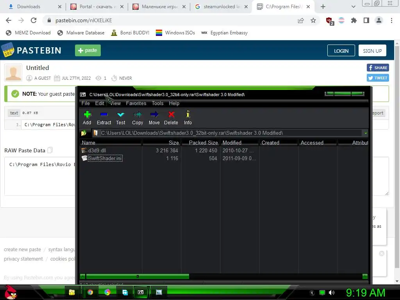Open the Favorites menu in 7-Zip
The width and height of the screenshot is (400, 300).
(x=136, y=103)
